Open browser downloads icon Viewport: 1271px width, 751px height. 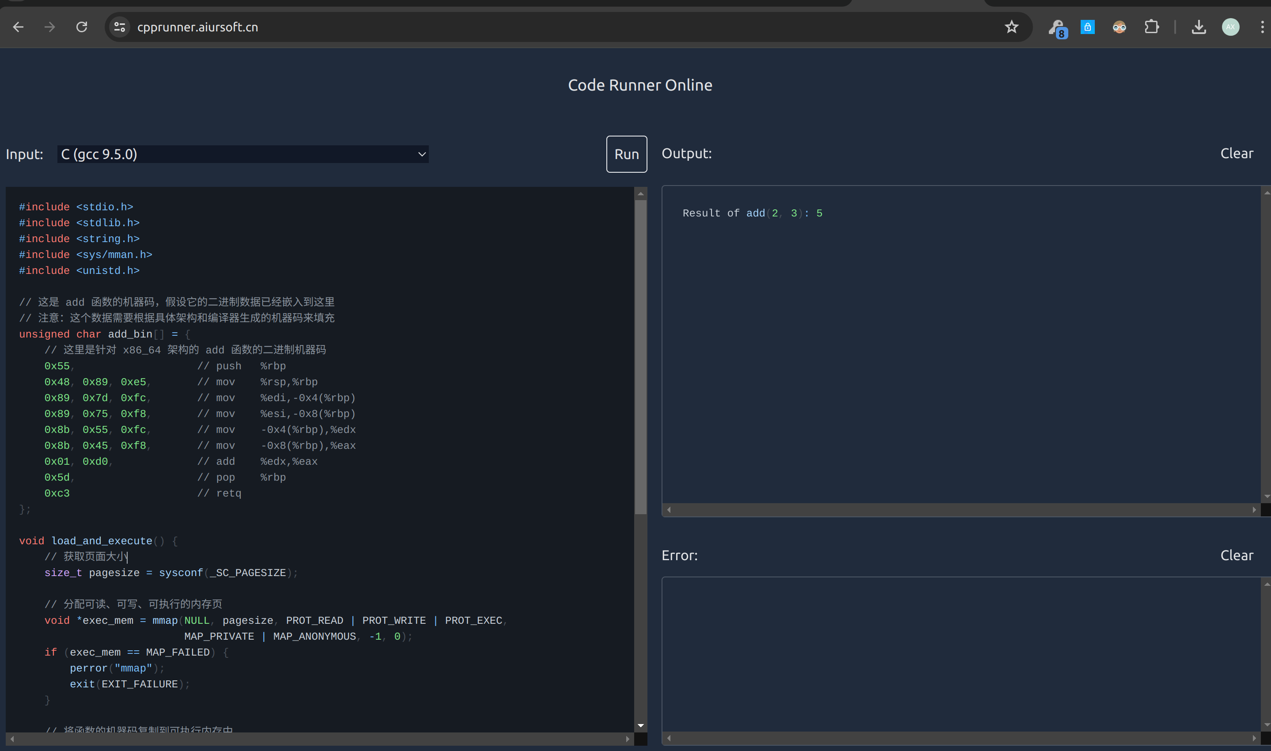(1199, 27)
